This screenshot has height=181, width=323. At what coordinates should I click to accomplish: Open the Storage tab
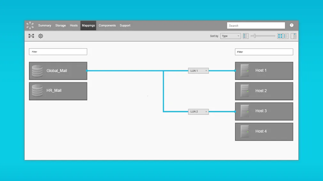[x=60, y=25]
